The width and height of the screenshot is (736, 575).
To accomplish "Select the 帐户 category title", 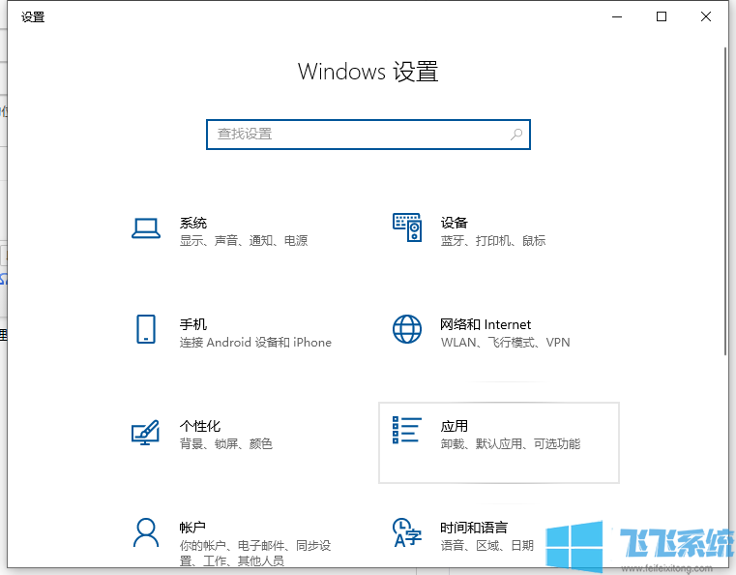I will tap(192, 528).
